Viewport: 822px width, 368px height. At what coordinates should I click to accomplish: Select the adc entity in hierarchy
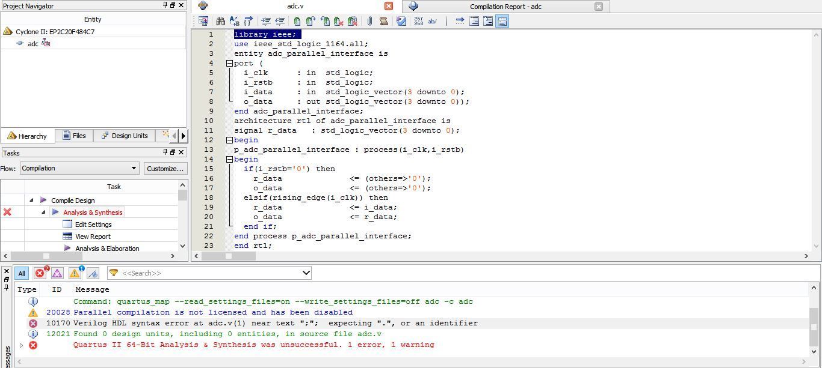33,43
